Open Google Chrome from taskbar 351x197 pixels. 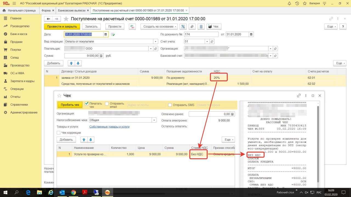(x=73, y=192)
